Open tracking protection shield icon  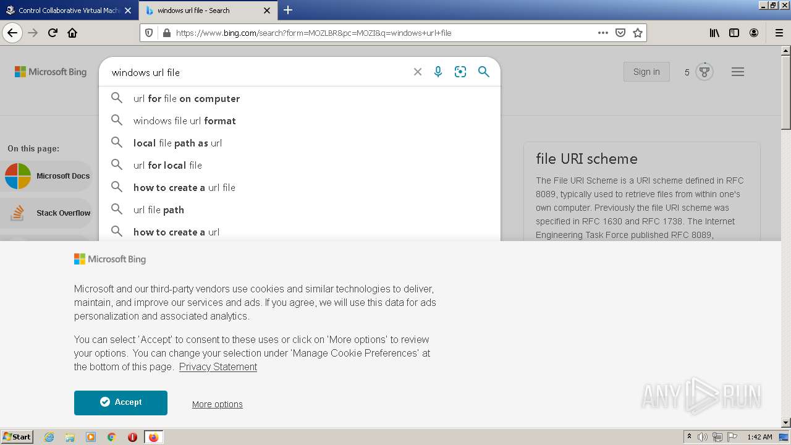[x=149, y=33]
